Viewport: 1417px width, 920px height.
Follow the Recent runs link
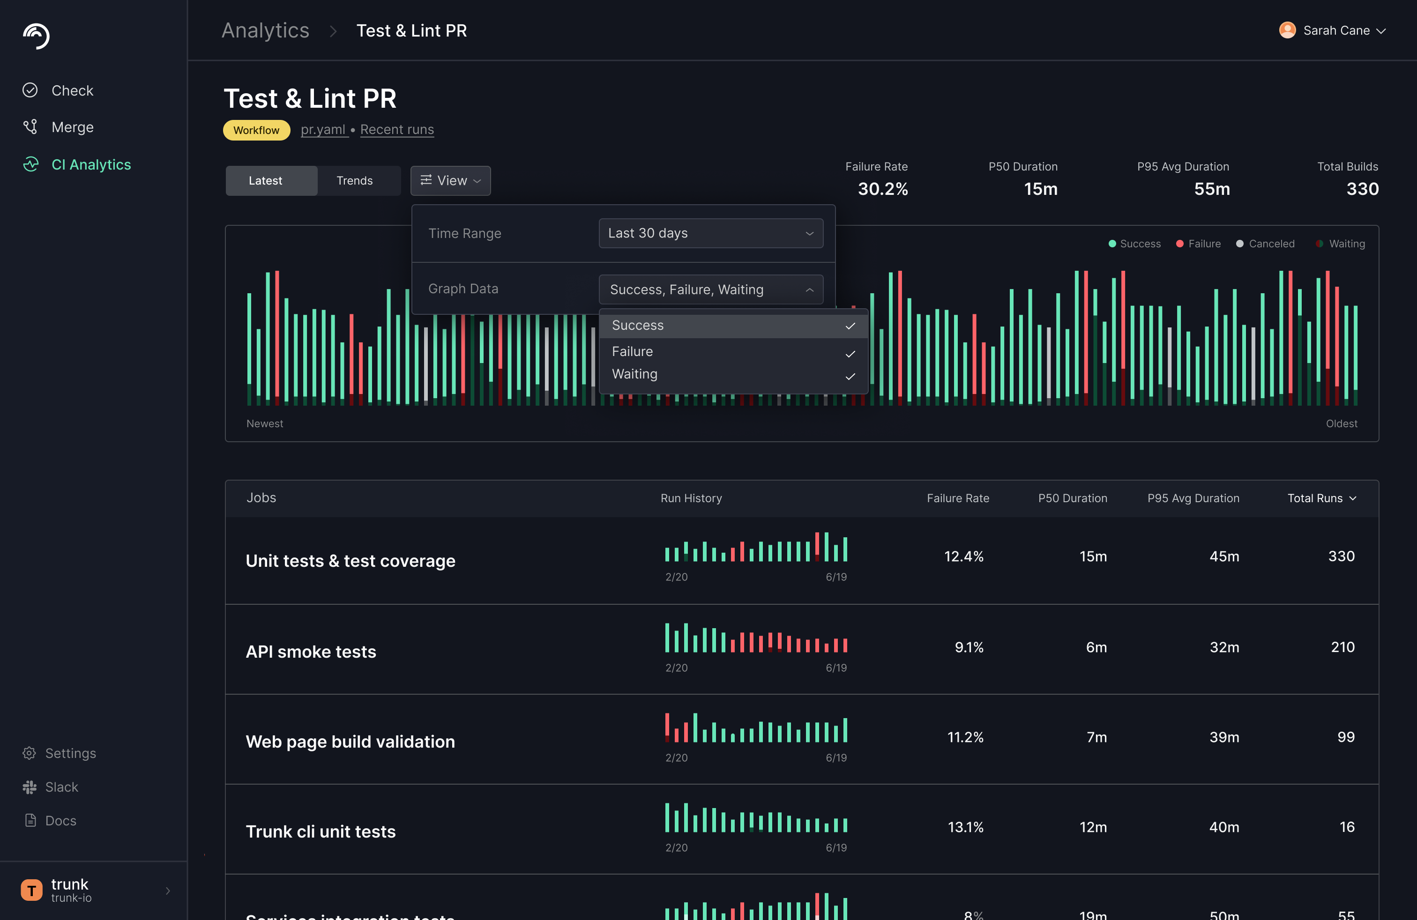click(396, 130)
